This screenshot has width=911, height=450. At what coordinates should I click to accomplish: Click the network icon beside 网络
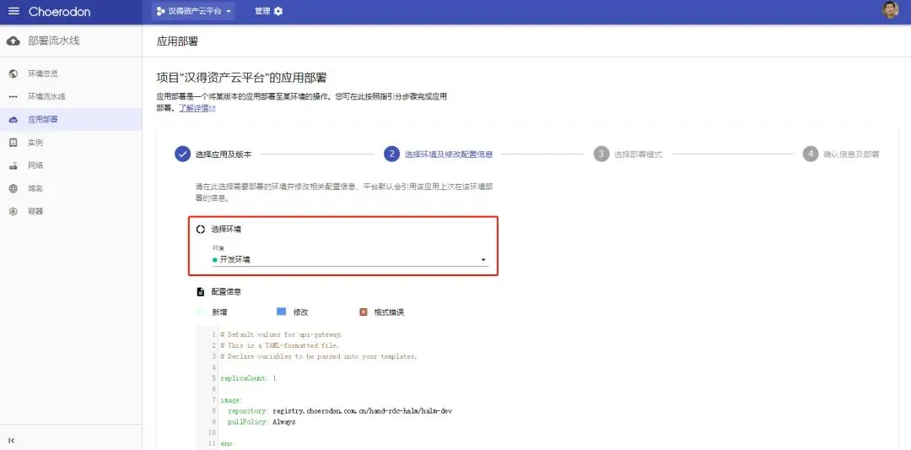coord(13,165)
